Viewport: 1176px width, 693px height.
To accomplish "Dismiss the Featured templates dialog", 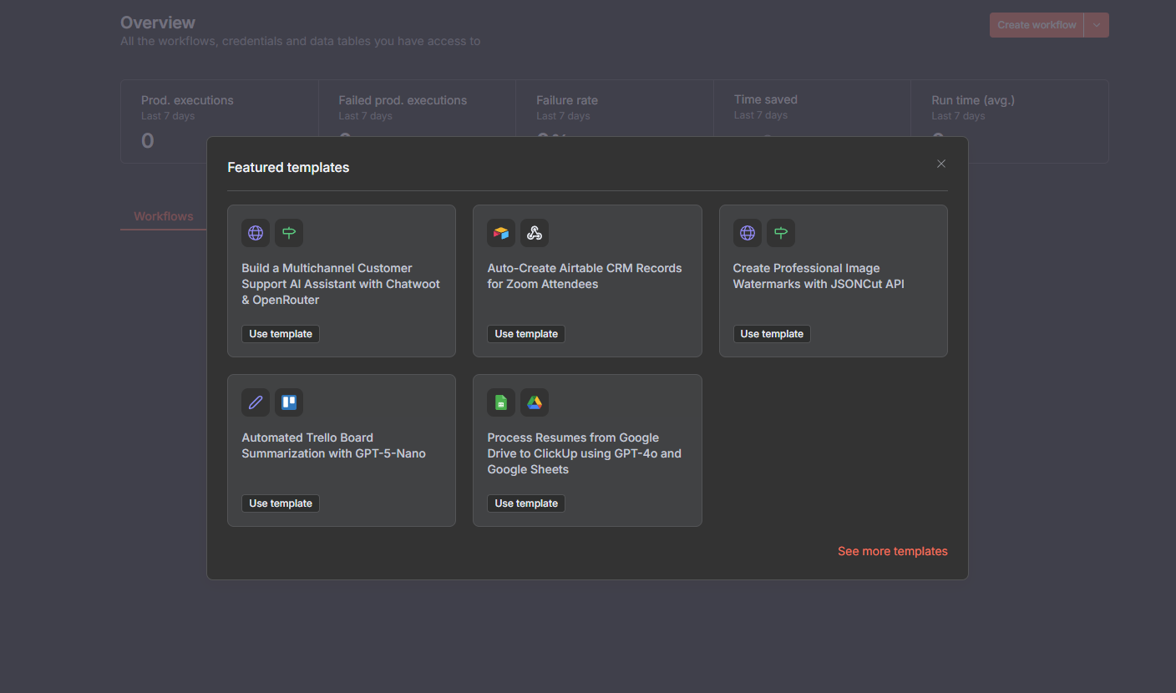I will (940, 164).
